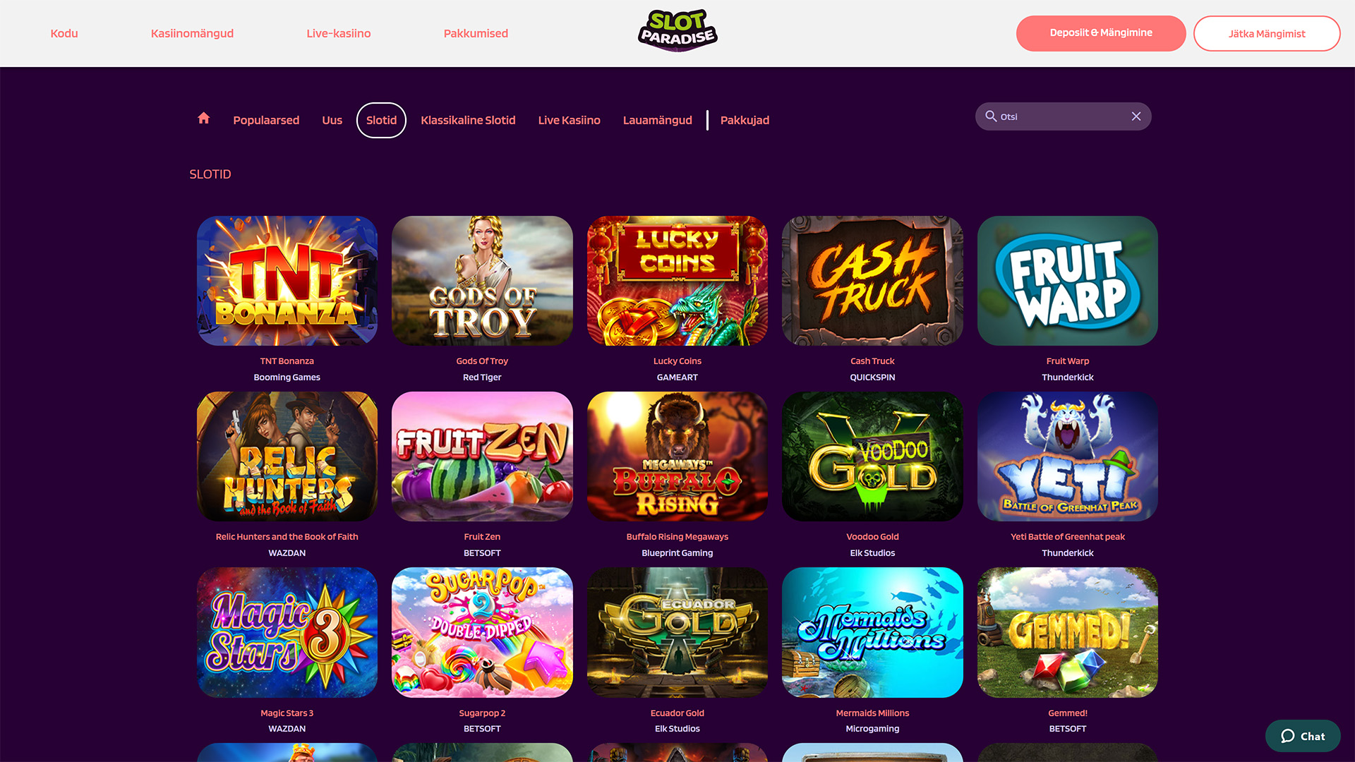Viewport: 1355px width, 762px height.
Task: Launch the Fruit Warp game tile
Action: coord(1068,281)
